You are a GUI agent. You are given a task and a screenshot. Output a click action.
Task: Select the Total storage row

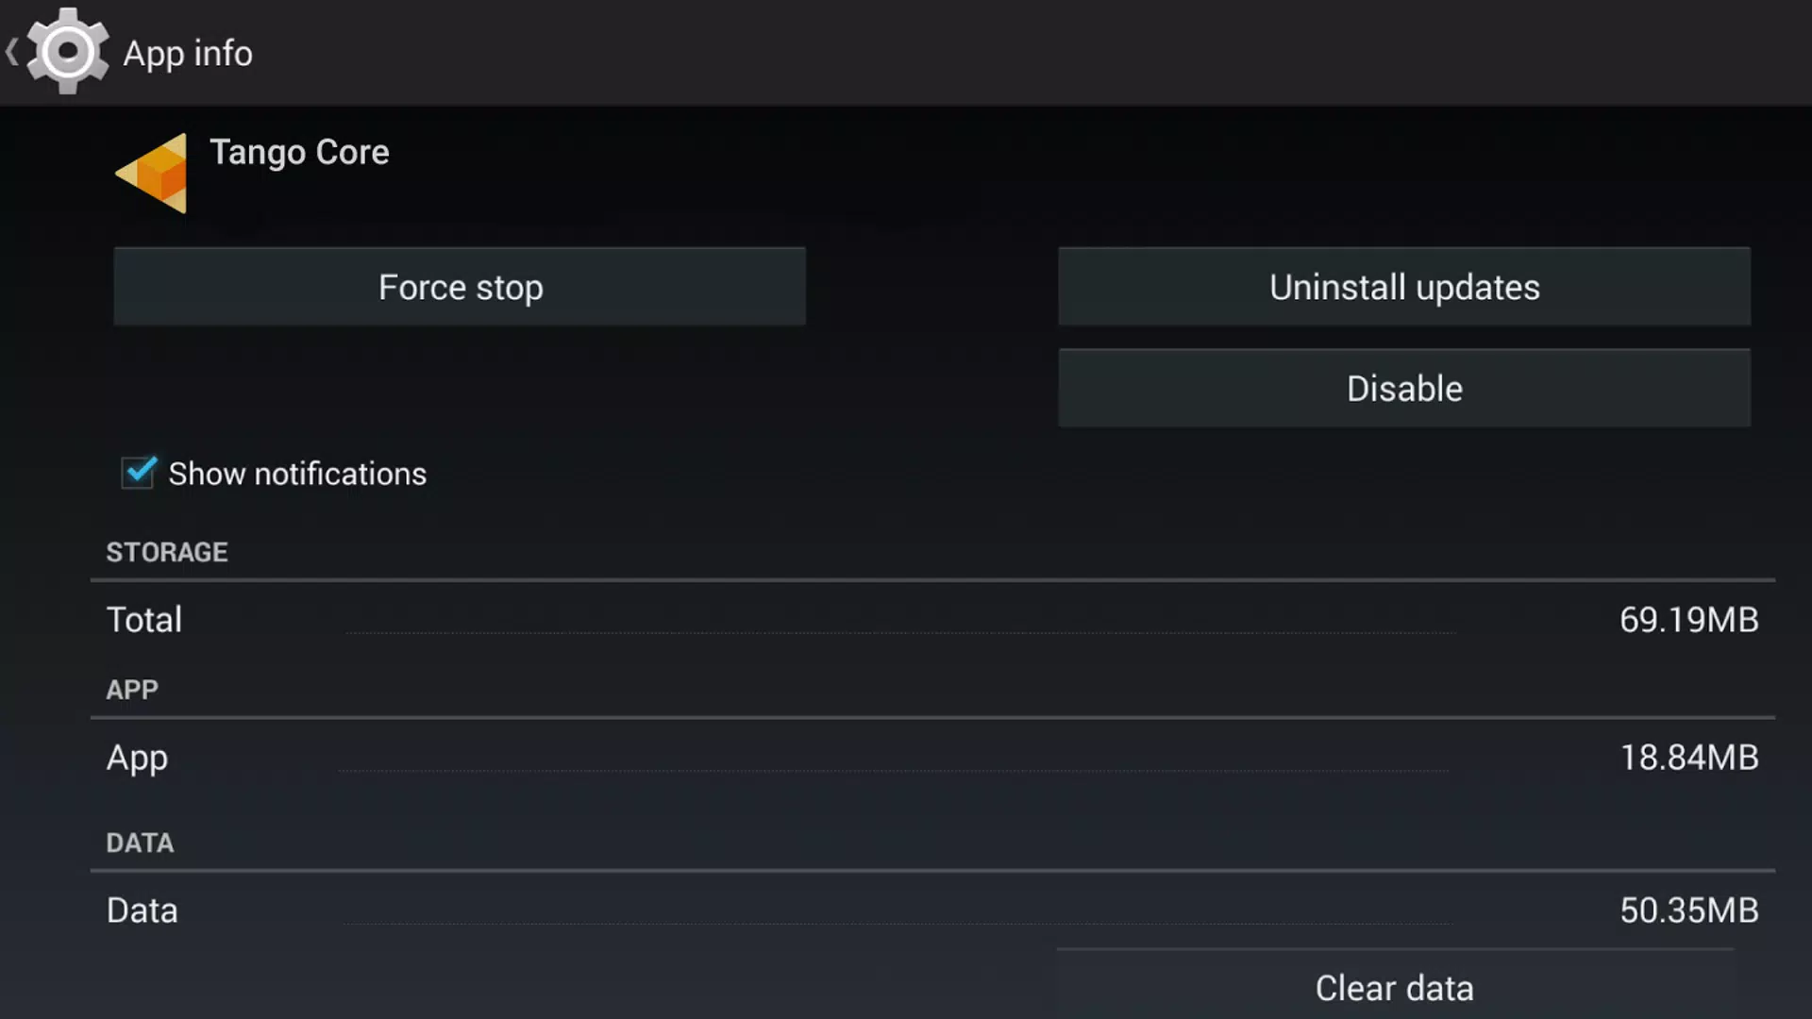pyautogui.click(x=932, y=620)
